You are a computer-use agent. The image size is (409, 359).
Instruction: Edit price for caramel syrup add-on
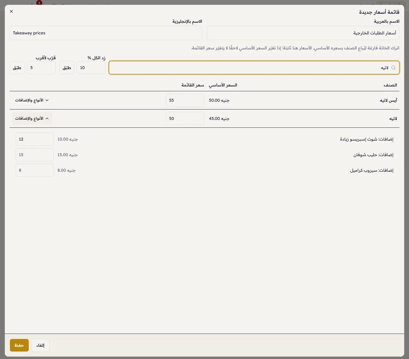click(x=35, y=170)
